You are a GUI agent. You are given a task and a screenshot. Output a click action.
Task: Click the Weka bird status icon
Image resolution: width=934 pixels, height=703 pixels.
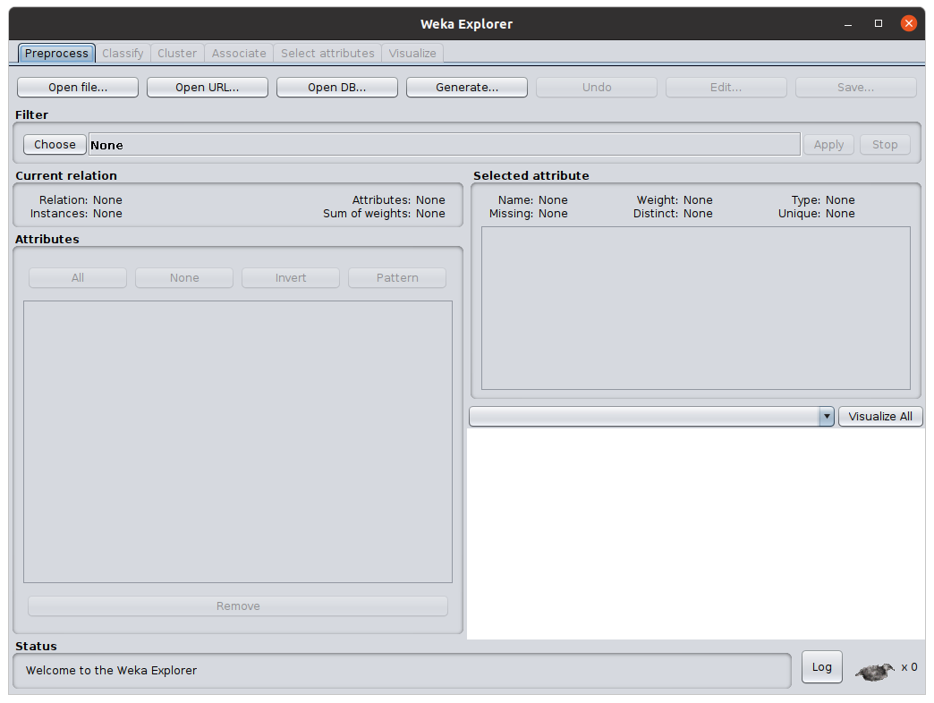[874, 672]
